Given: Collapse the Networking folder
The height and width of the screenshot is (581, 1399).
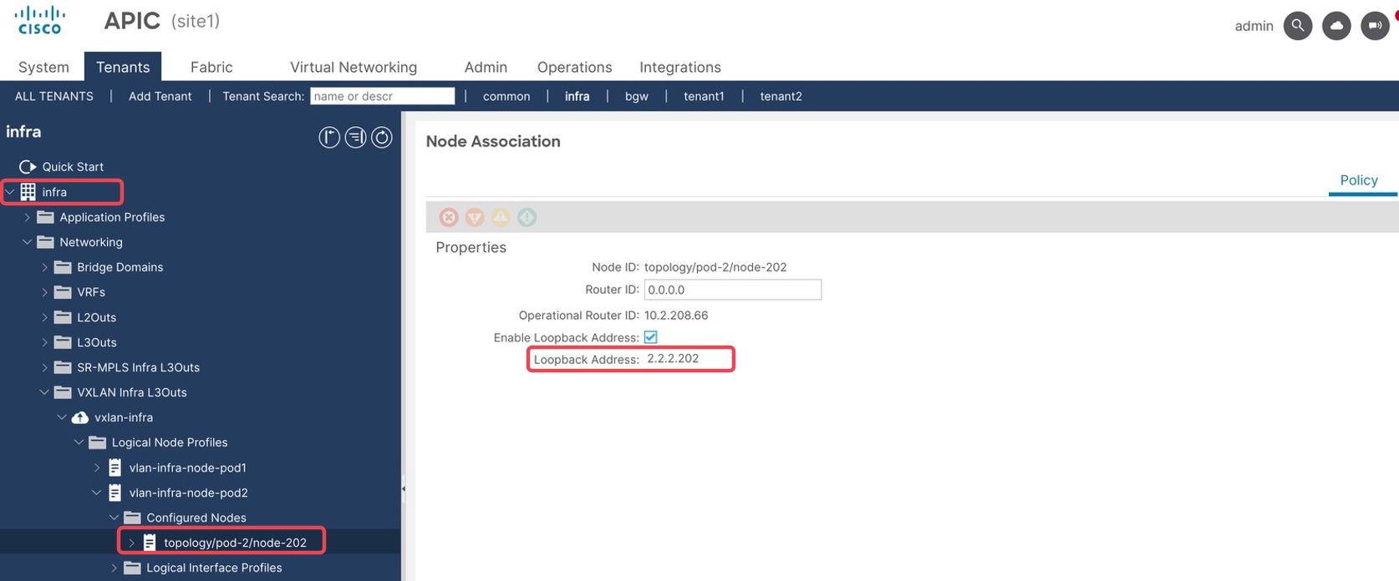Looking at the screenshot, I should pos(27,242).
